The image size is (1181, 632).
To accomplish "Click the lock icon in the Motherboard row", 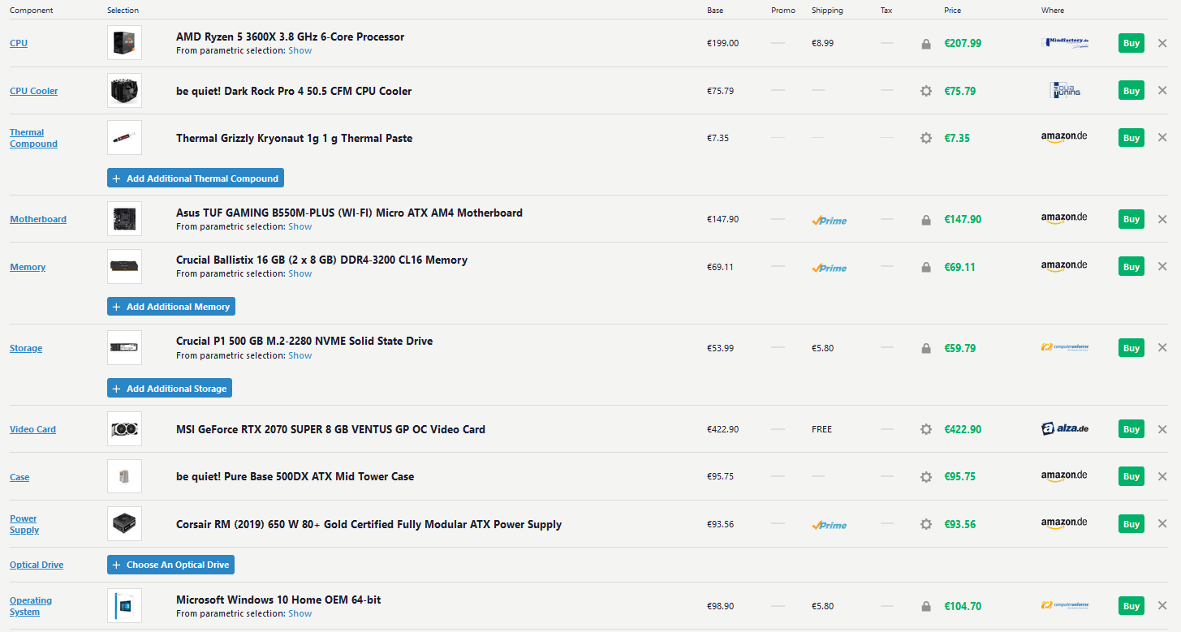I will [926, 220].
